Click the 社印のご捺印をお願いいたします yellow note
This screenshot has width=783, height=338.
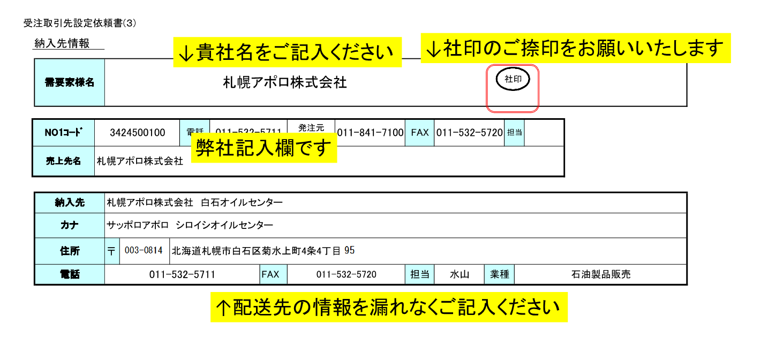[576, 48]
